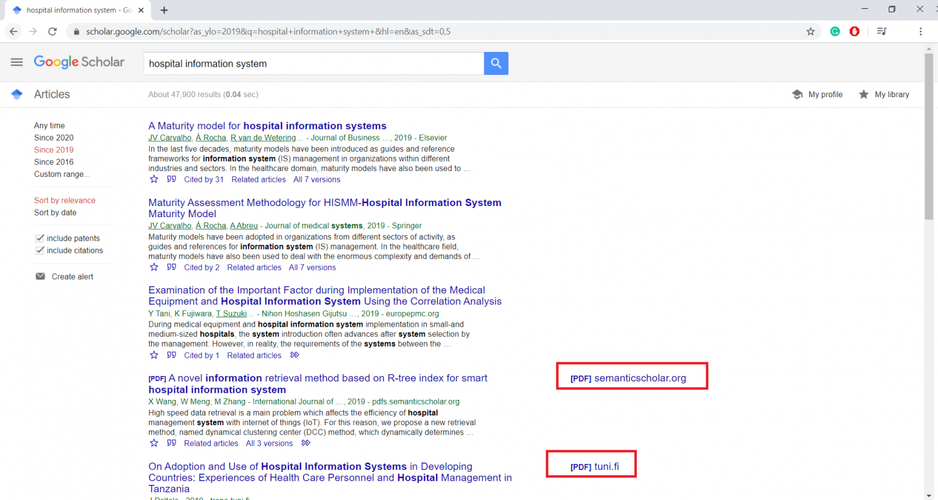Open author A Abreu profile
The height and width of the screenshot is (500, 938).
tap(244, 225)
